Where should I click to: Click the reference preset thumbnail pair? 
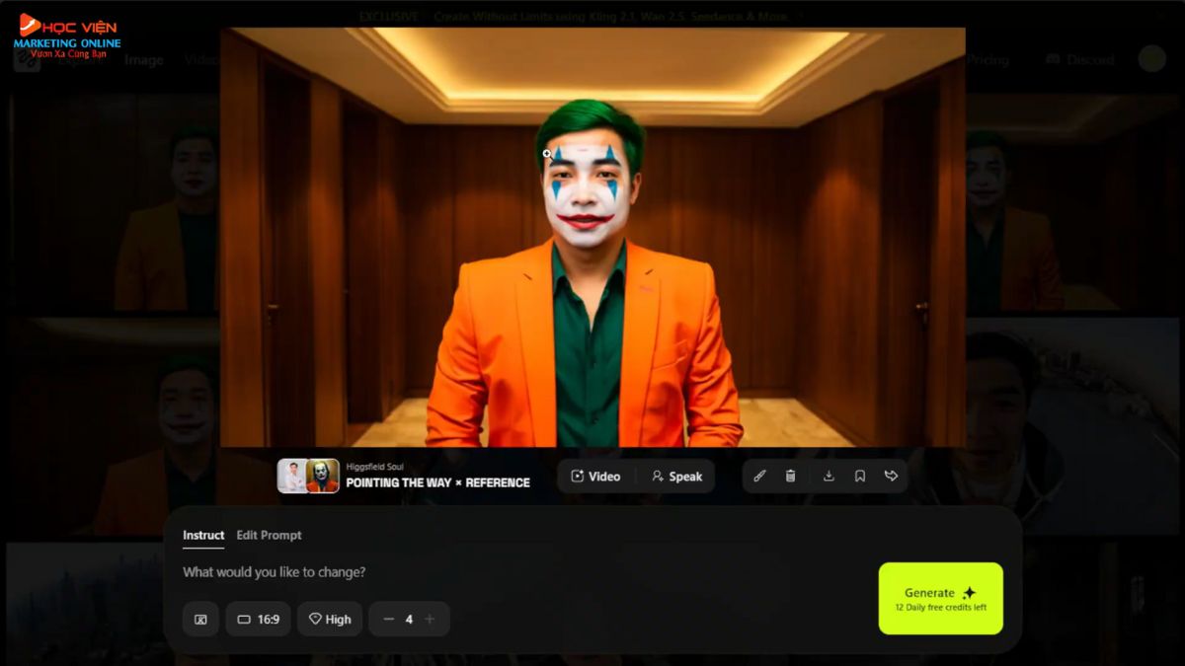point(308,476)
